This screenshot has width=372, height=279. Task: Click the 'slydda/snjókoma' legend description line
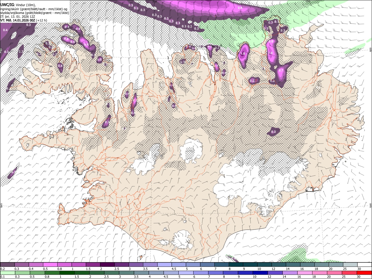(x=35, y=13)
